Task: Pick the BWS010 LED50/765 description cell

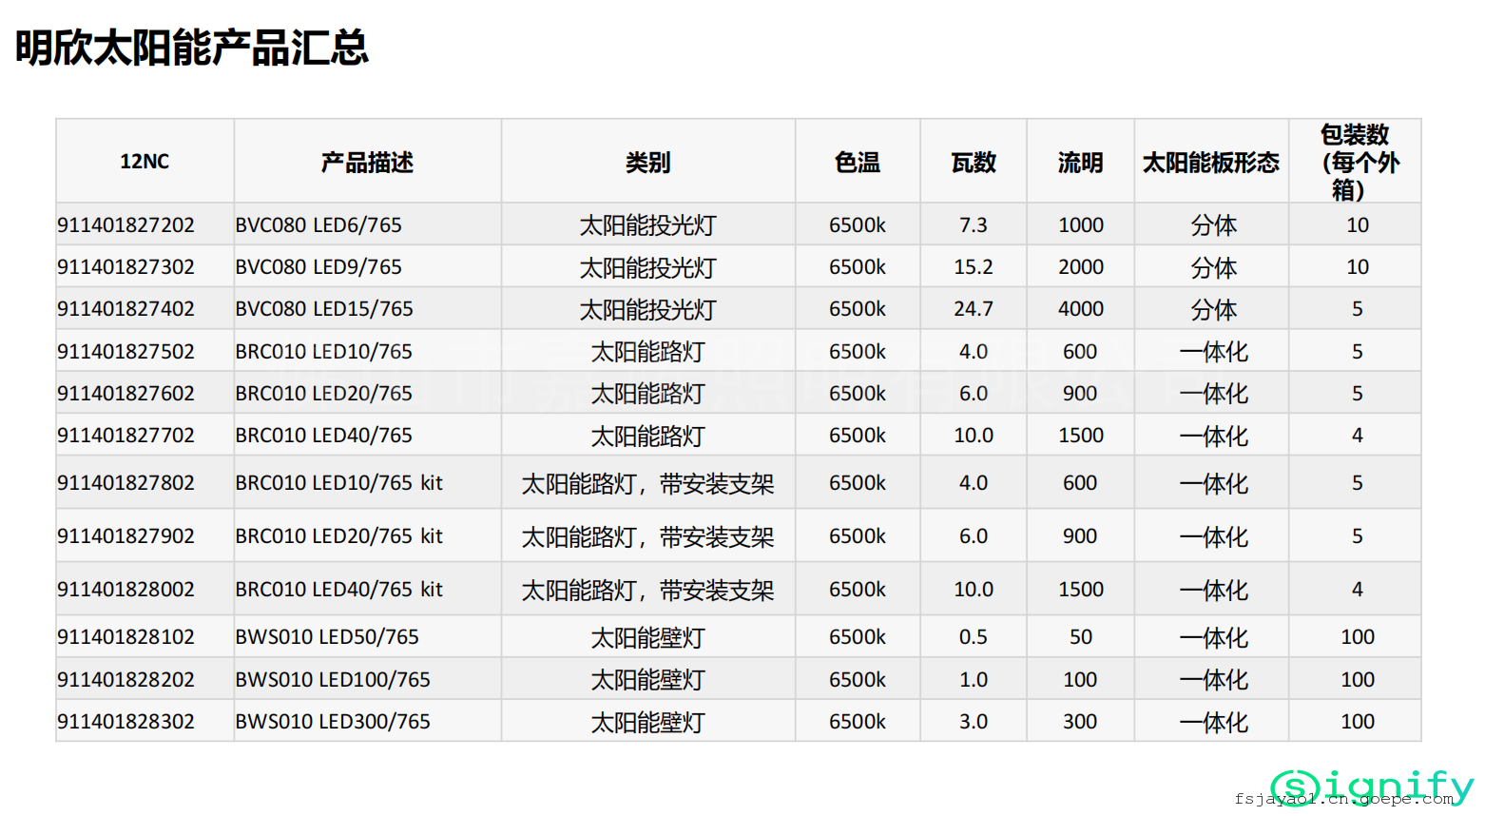Action: pos(327,637)
